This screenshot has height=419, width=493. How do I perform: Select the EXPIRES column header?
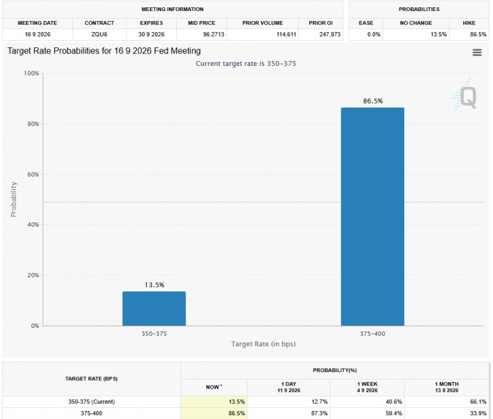pyautogui.click(x=152, y=23)
